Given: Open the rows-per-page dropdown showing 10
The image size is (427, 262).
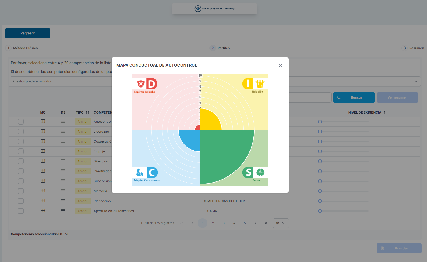Looking at the screenshot, I should tap(281, 223).
